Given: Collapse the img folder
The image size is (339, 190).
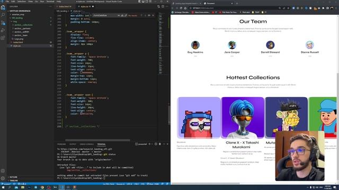Looking at the screenshot, I should point(15,22).
